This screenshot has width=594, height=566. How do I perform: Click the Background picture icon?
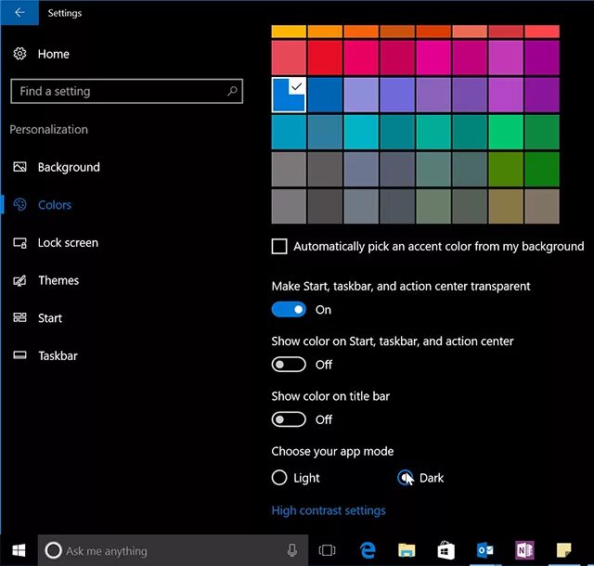tap(19, 167)
